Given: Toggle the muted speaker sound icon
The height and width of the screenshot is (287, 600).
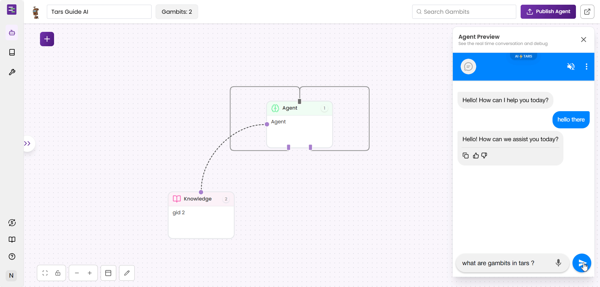Looking at the screenshot, I should pos(571,67).
